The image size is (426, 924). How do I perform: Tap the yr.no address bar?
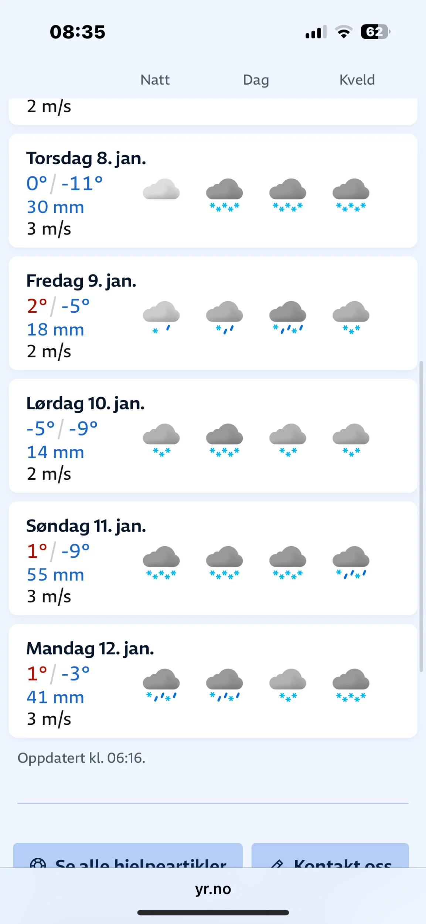pyautogui.click(x=213, y=889)
